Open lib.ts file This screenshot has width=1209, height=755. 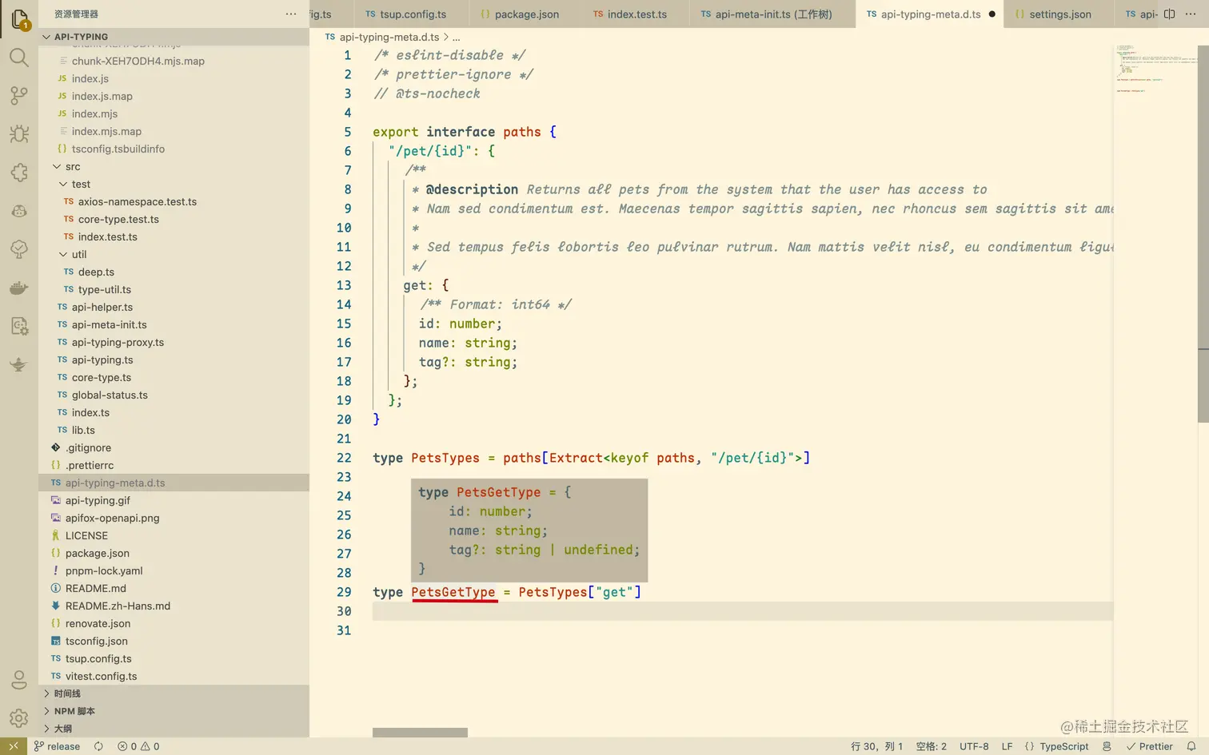pos(174,430)
